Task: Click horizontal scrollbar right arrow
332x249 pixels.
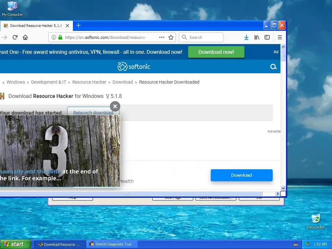Action: pyautogui.click(x=278, y=194)
